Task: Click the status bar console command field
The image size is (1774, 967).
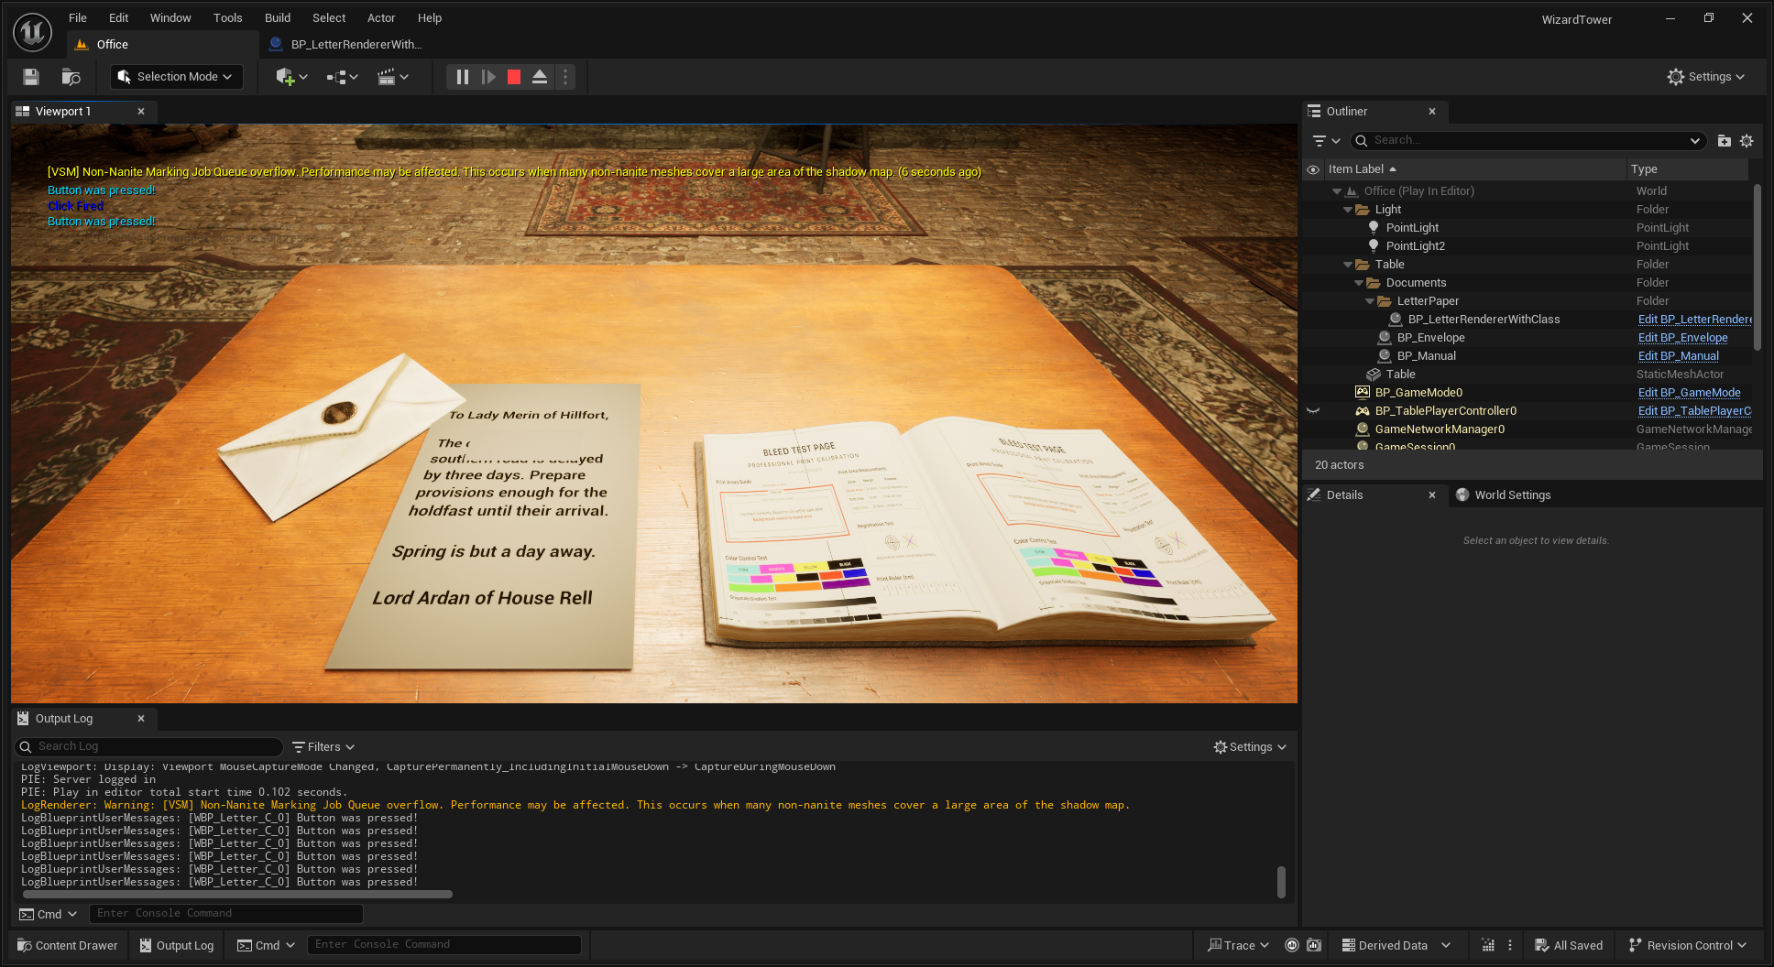Action: click(x=444, y=945)
